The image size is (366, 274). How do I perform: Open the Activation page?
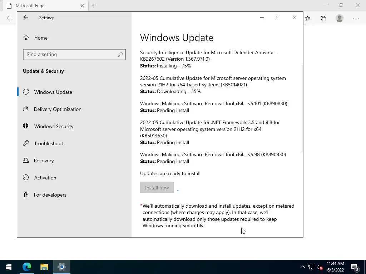pos(74,178)
